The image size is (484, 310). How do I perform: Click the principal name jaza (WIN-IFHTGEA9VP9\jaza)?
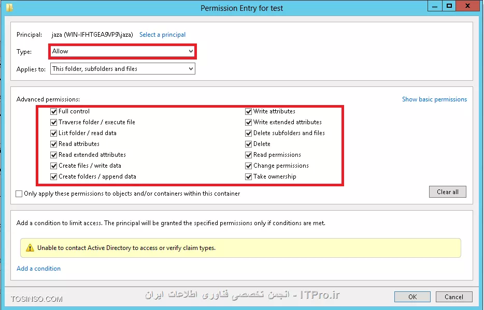pyautogui.click(x=92, y=35)
